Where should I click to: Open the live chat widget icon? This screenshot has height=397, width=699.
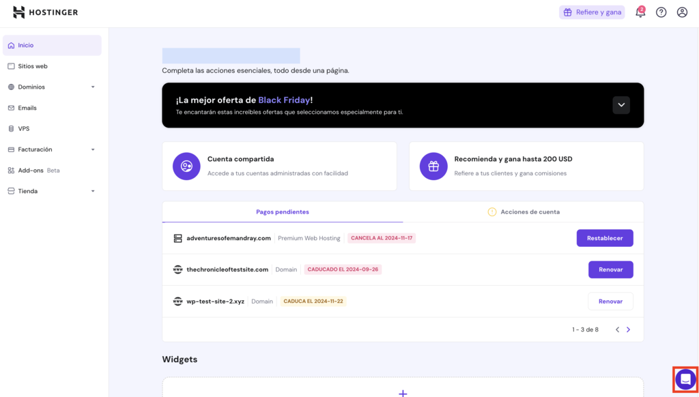[685, 379]
